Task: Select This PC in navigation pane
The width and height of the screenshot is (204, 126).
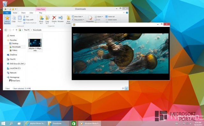Action: 11,59
